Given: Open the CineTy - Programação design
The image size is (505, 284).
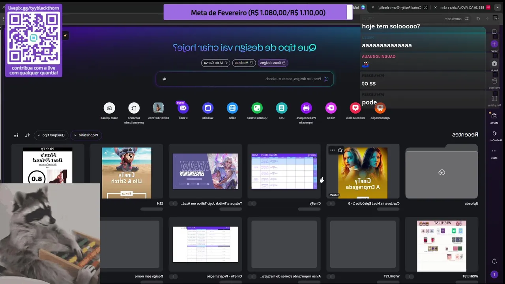Looking at the screenshot, I should point(205,244).
